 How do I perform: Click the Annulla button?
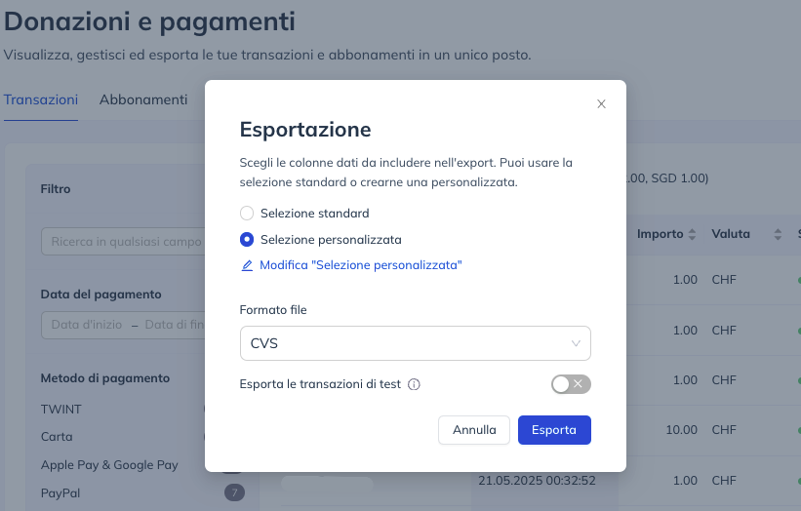pos(474,430)
